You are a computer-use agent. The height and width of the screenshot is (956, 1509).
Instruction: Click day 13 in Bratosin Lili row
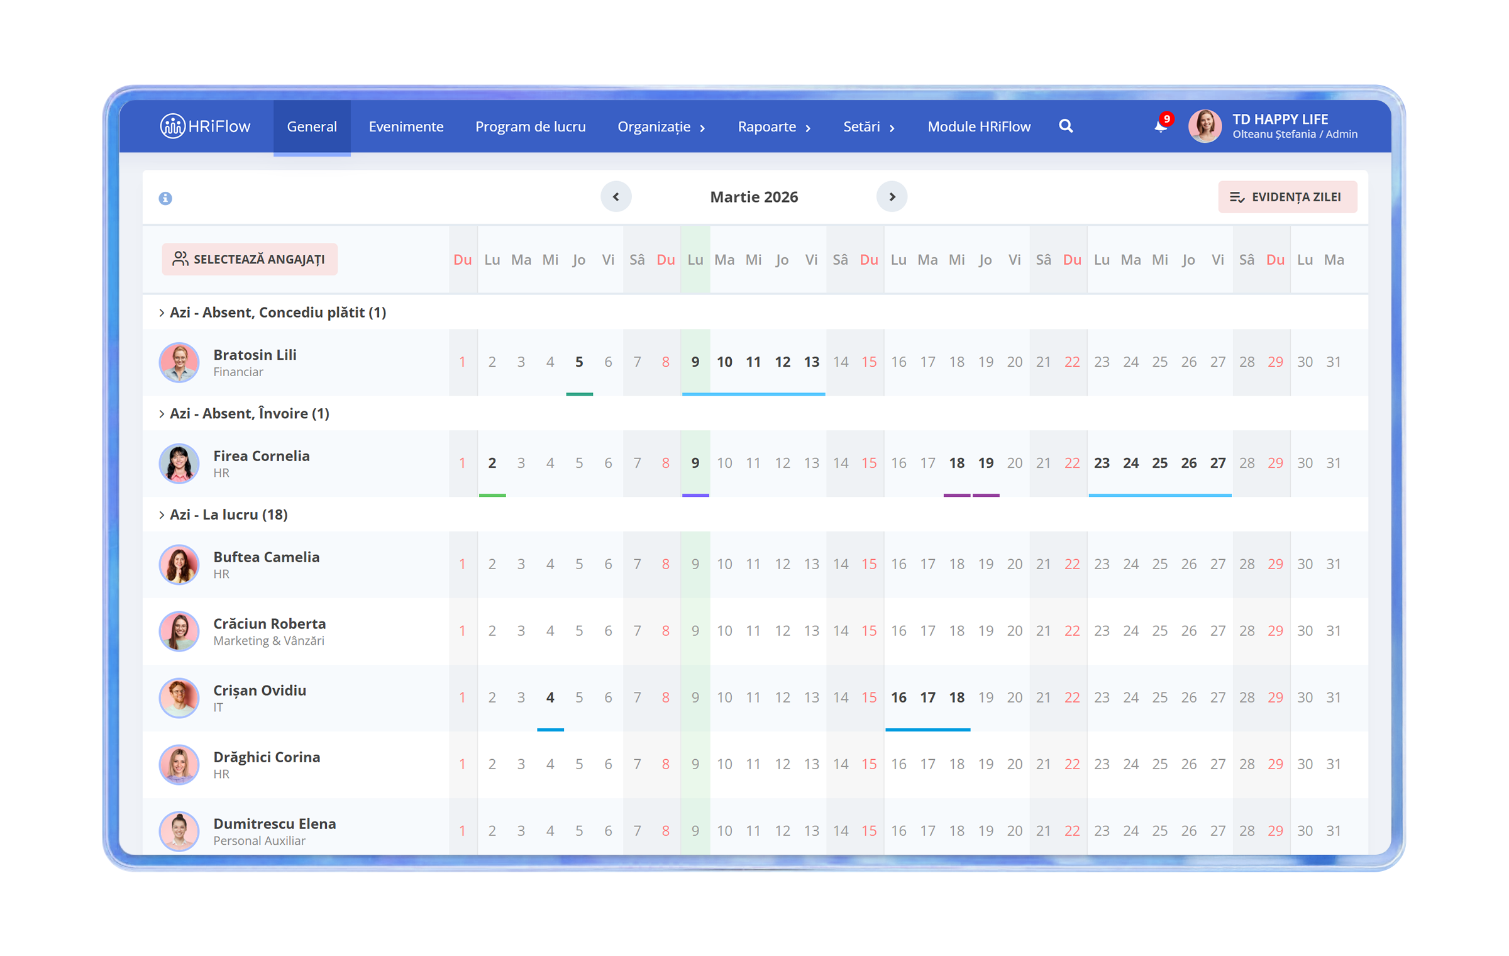click(x=811, y=362)
